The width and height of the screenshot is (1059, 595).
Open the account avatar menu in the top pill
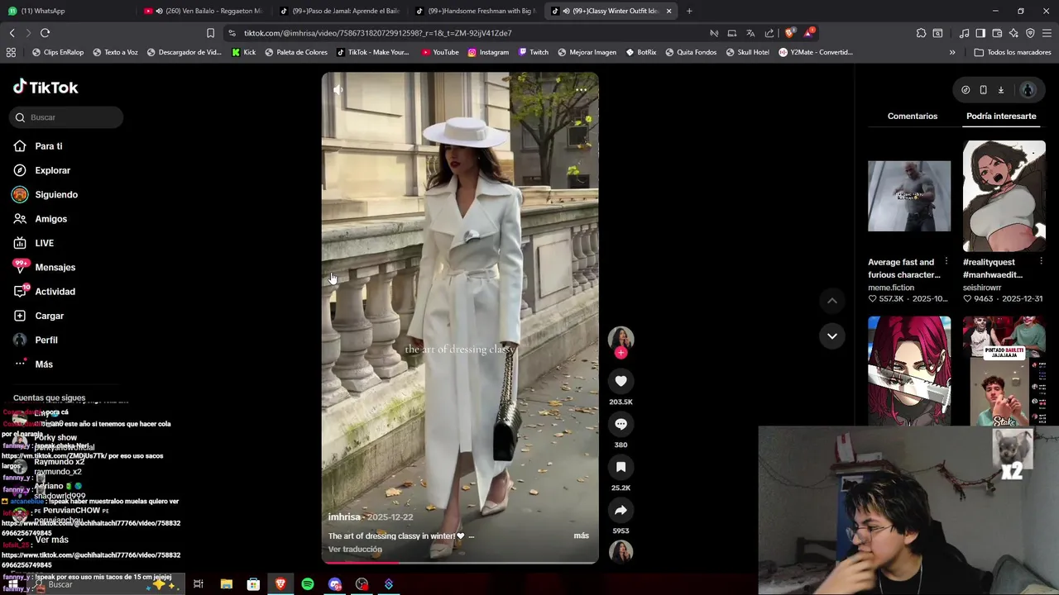[1028, 90]
